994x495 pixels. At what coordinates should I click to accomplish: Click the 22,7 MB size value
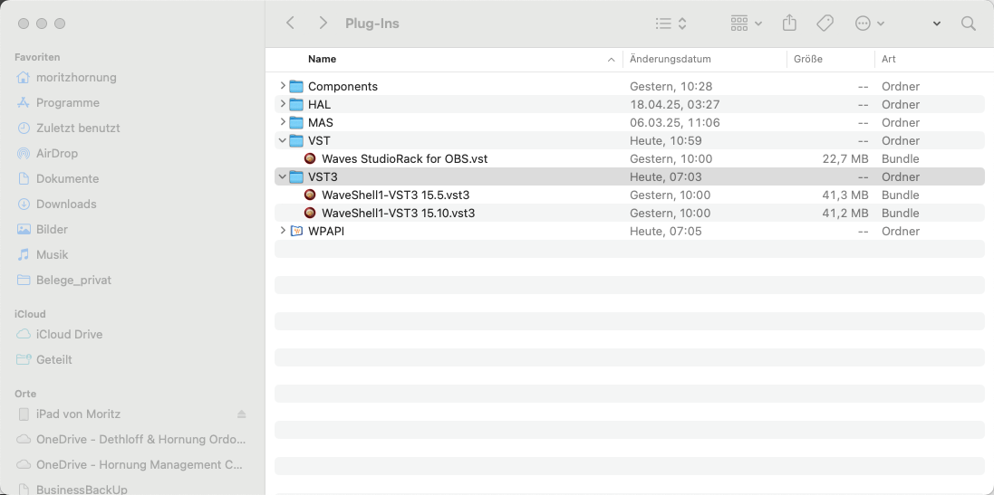coord(845,159)
